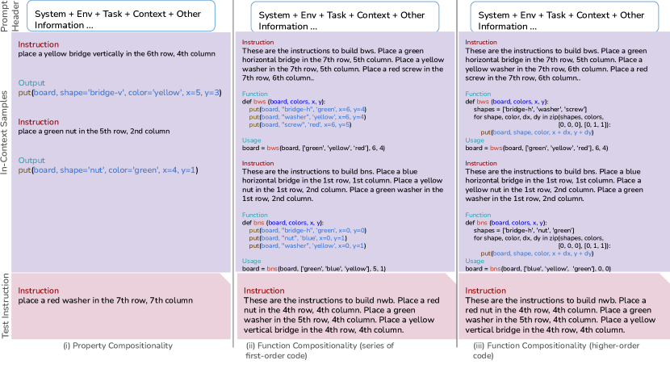Select bns instruction paragraph in higher-order column
Screen dimensions: 670x377
pyautogui.click(x=555, y=185)
